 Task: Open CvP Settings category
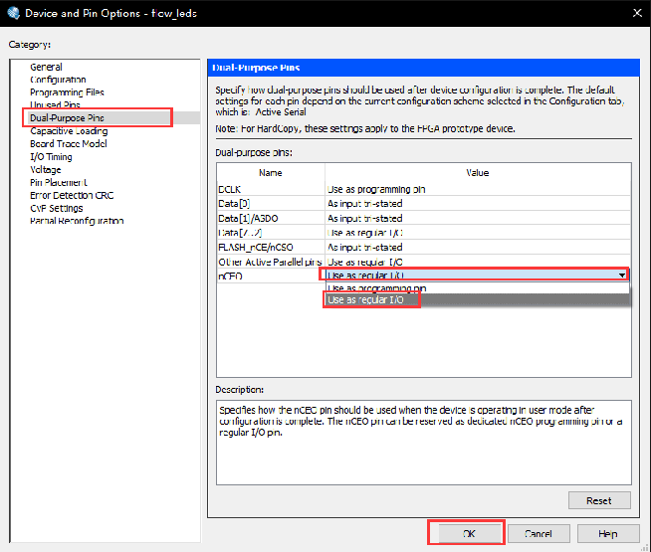(57, 208)
